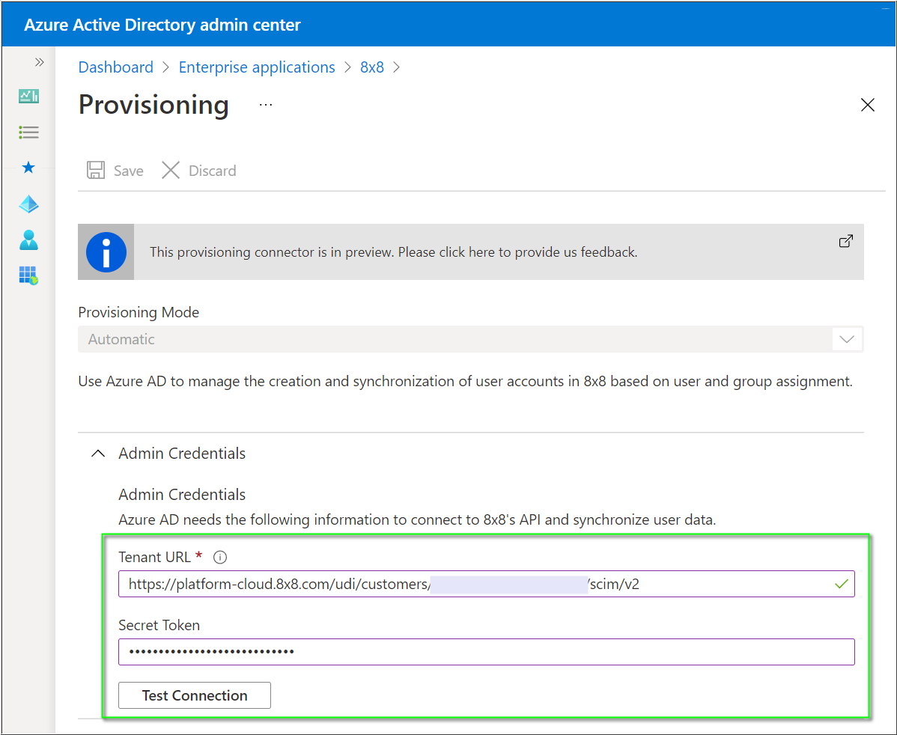The width and height of the screenshot is (897, 735).
Task: Click the Provisioning page heading
Action: point(153,106)
